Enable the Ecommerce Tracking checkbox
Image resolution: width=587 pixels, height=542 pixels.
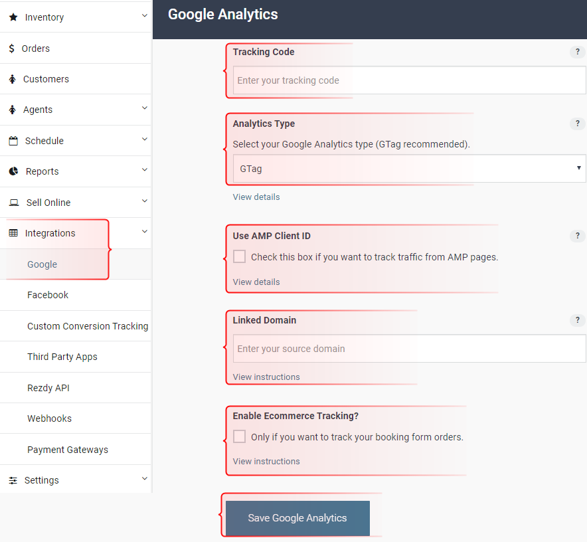(239, 436)
